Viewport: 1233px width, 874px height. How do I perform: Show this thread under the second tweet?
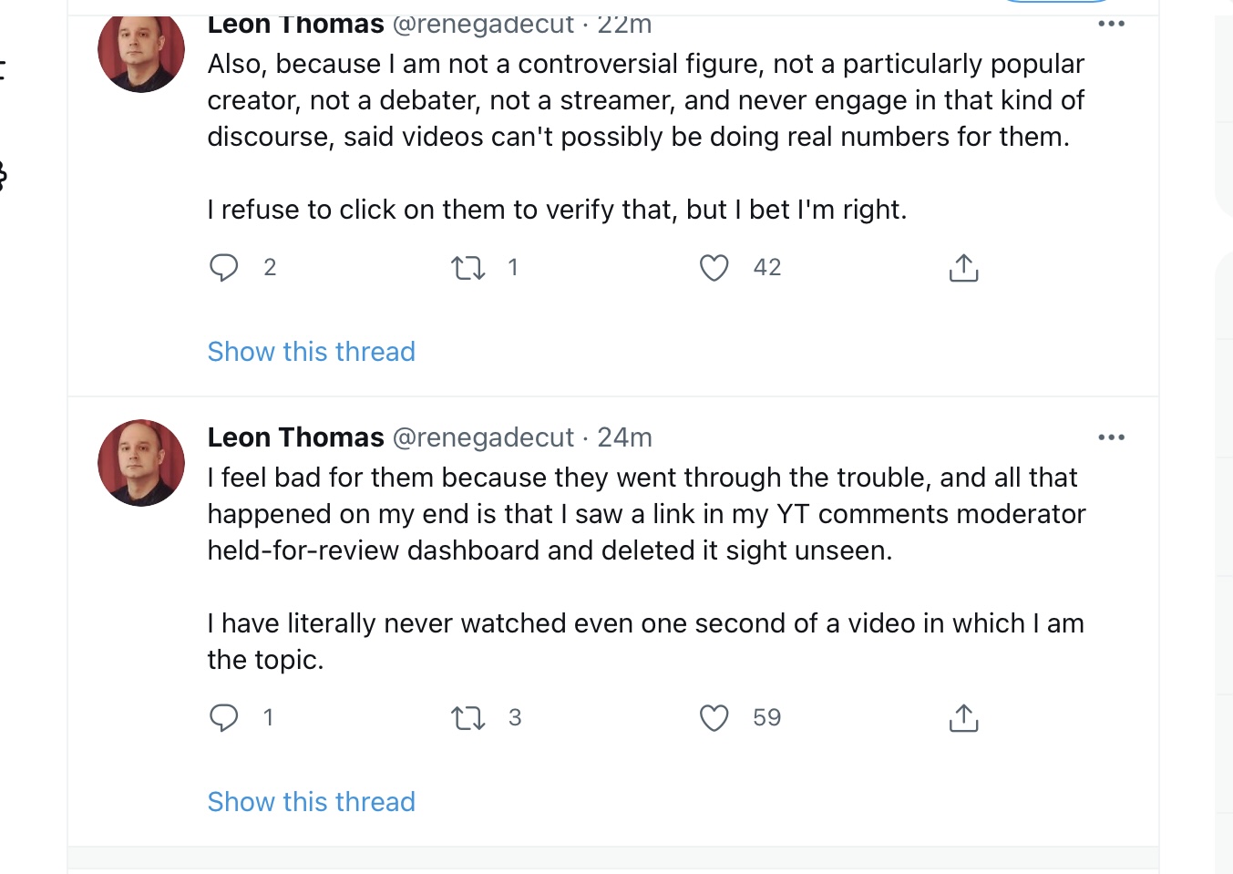[x=311, y=802]
